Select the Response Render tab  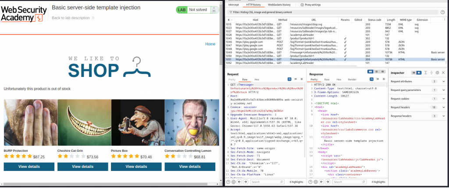[x=352, y=80]
